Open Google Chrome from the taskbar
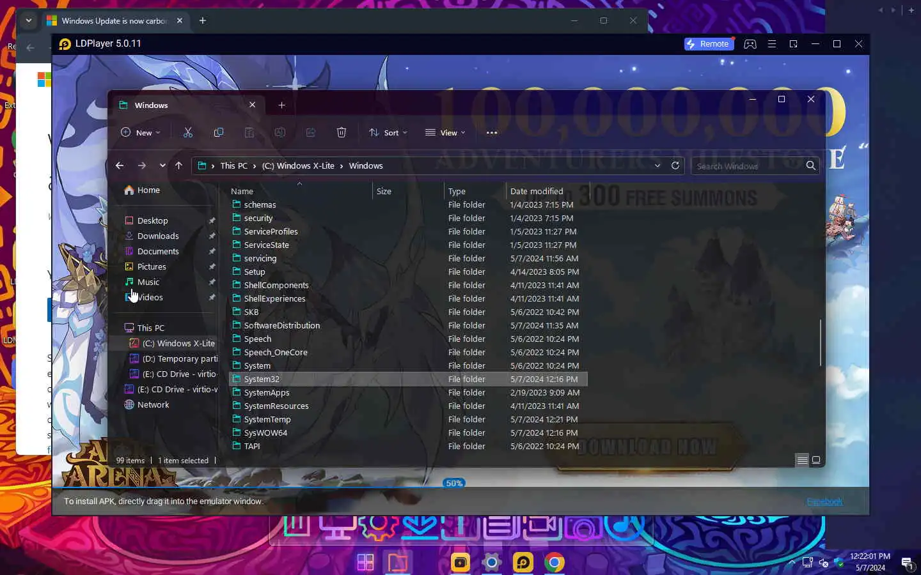The height and width of the screenshot is (575, 921). pos(555,562)
